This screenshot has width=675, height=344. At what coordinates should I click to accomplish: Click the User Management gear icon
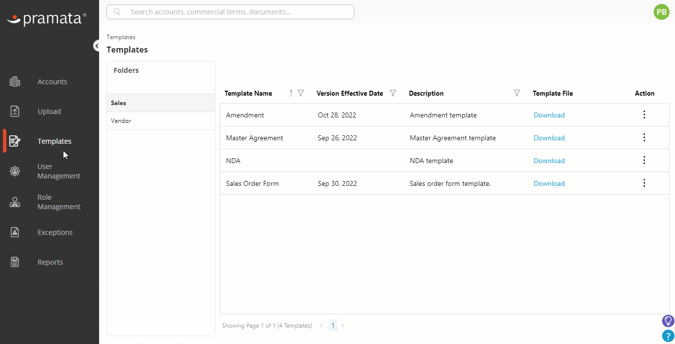[x=15, y=172]
